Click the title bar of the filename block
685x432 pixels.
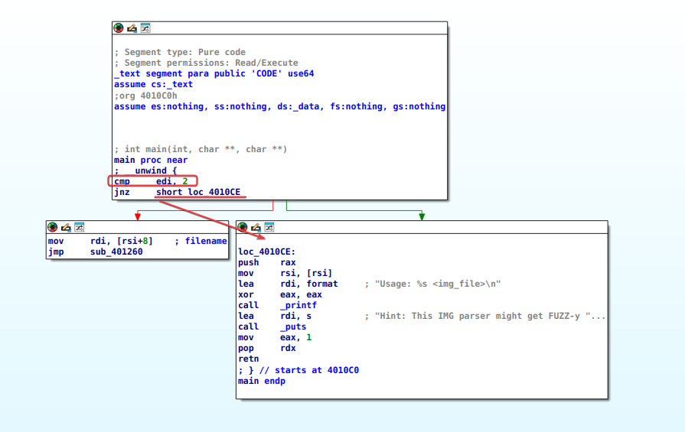tap(137, 227)
